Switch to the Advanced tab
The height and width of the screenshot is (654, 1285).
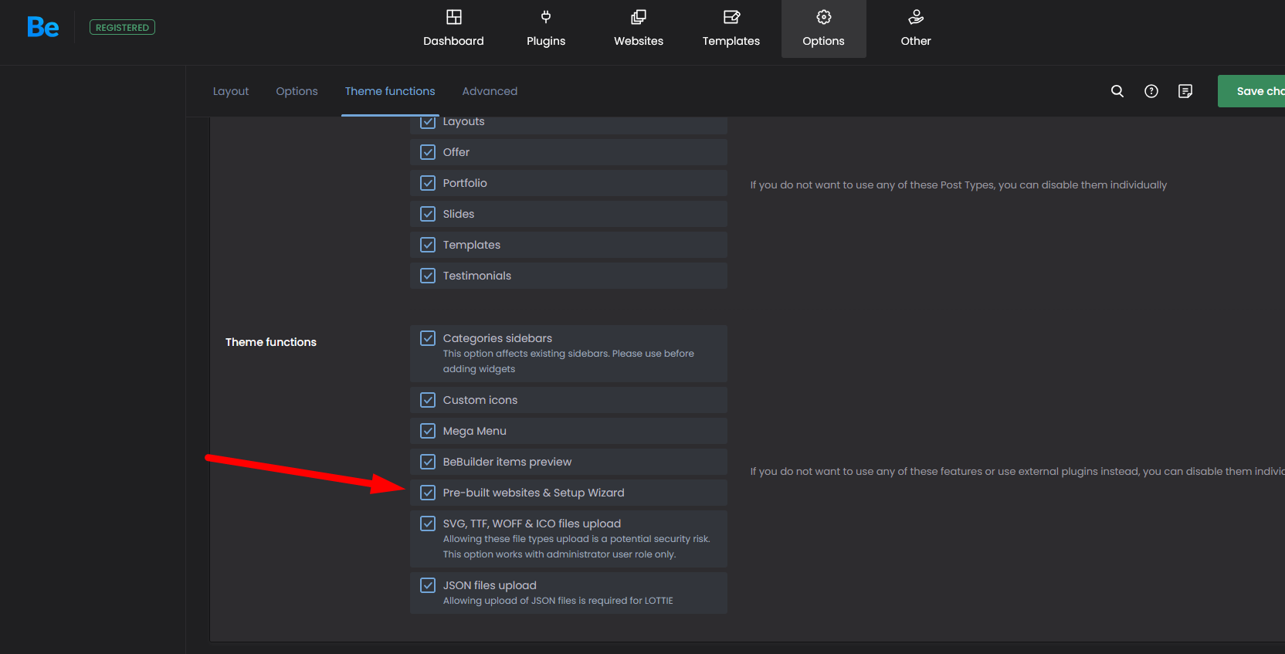(x=490, y=91)
